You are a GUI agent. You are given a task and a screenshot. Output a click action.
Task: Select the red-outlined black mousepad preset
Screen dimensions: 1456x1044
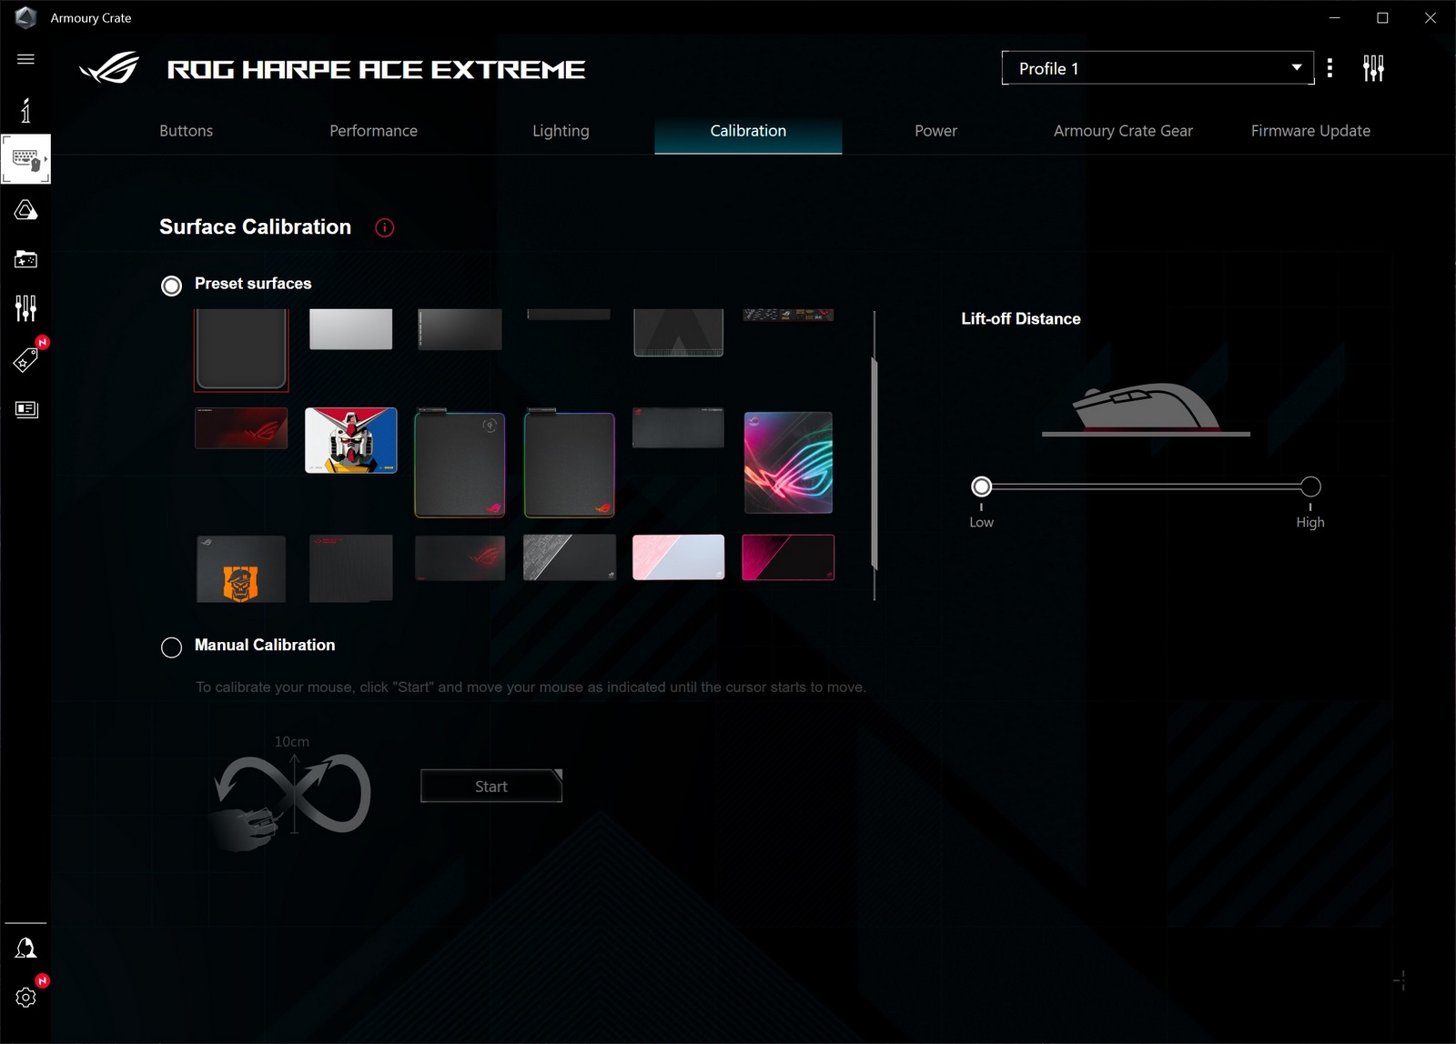pyautogui.click(x=241, y=350)
